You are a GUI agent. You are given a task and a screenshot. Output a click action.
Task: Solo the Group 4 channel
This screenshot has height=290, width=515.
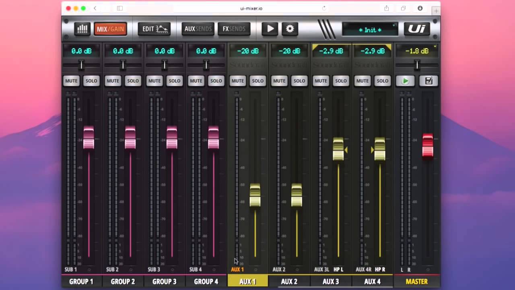[x=216, y=81]
